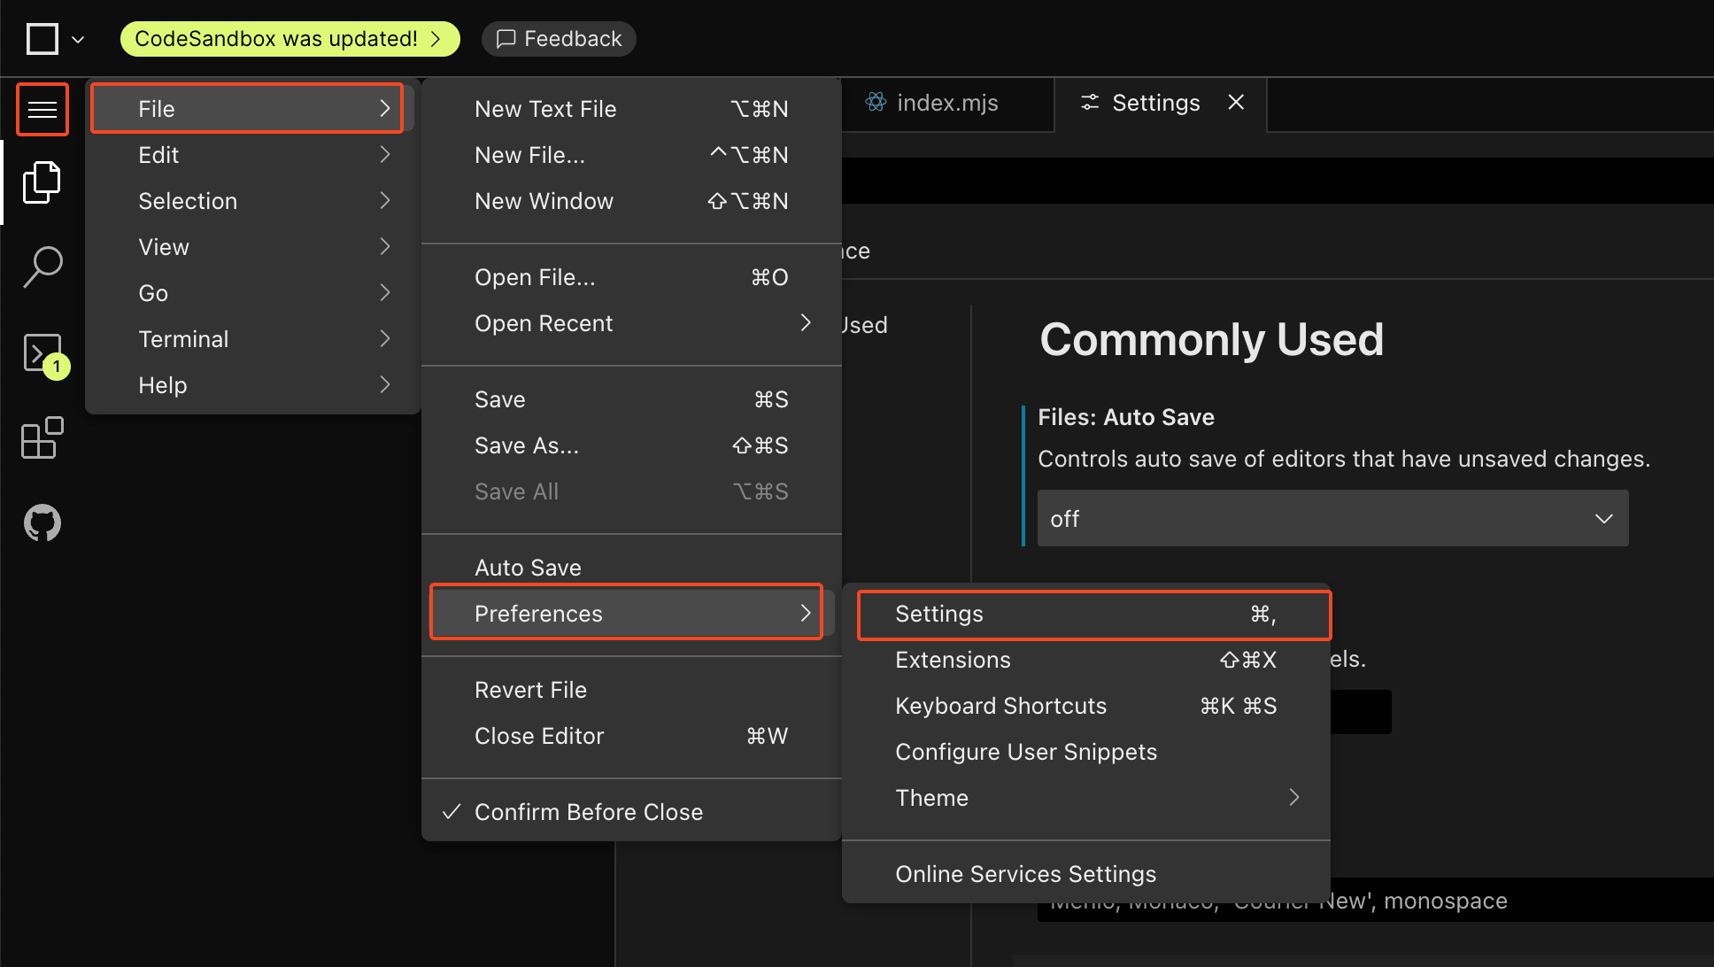Open the Search panel

42,266
